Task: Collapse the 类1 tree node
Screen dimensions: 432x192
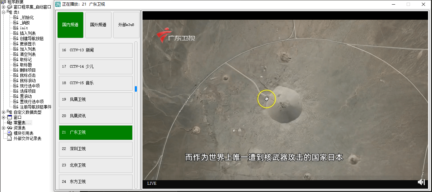Action: 4,12
